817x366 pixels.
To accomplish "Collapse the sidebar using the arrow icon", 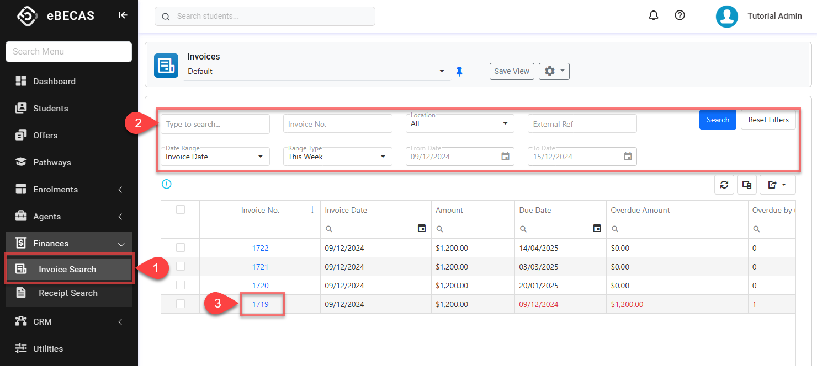I will click(123, 15).
